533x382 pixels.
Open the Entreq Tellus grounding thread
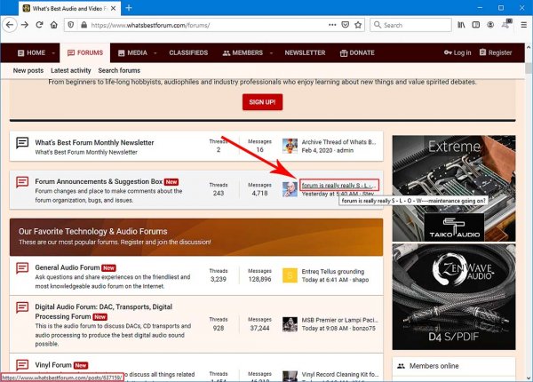[333, 272]
